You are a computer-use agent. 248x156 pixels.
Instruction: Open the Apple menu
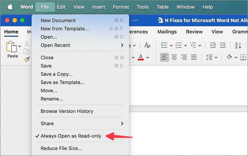10,7
